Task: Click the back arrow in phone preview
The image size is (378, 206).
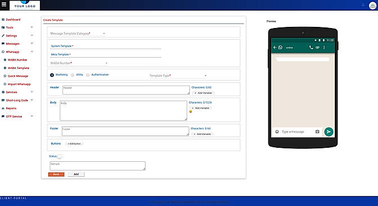Action: pos(275,48)
